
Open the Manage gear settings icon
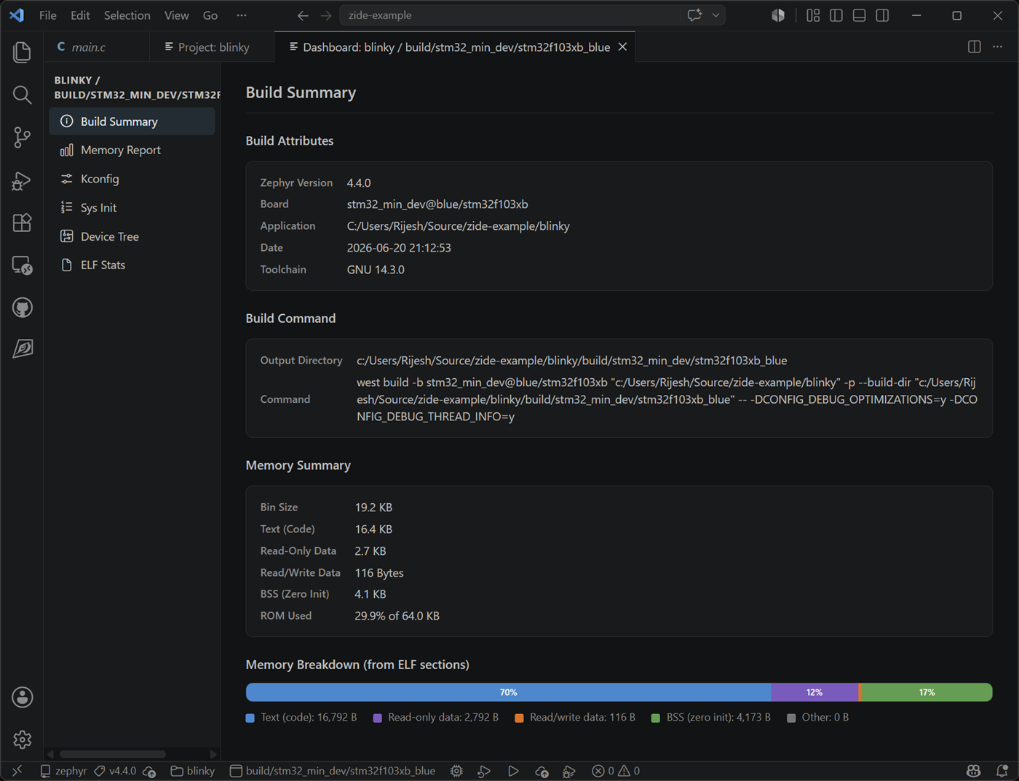coord(22,740)
